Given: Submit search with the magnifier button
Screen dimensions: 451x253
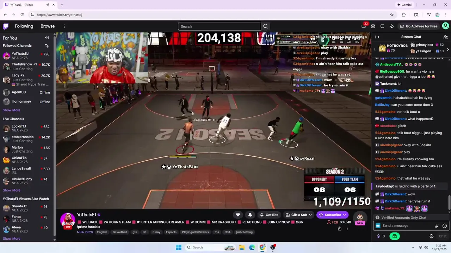Looking at the screenshot, I should click(266, 26).
